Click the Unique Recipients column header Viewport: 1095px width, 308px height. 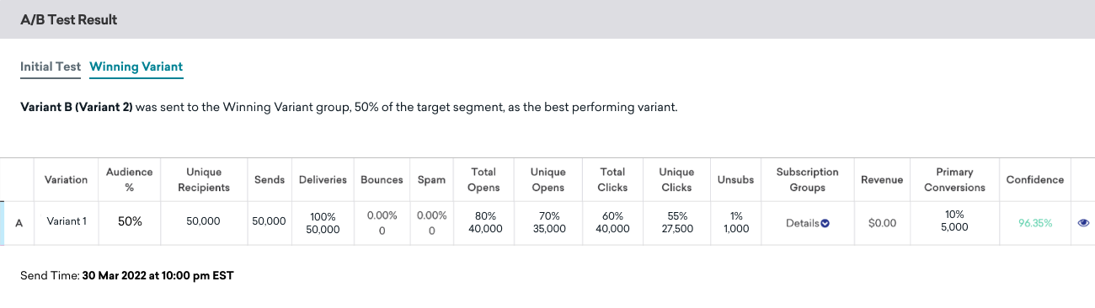coord(204,179)
